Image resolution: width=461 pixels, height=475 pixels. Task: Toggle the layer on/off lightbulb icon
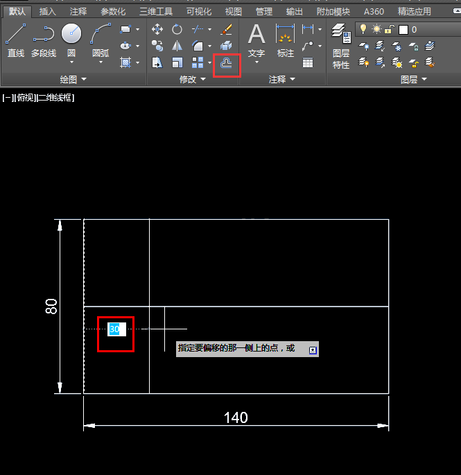(363, 29)
